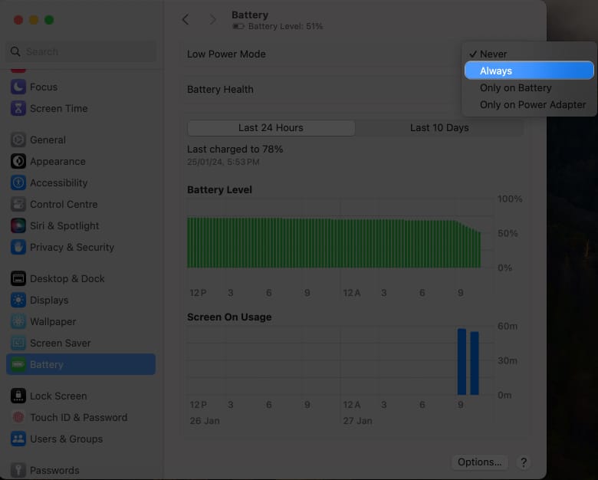
Task: Choose Only on Battery option
Action: point(529,87)
